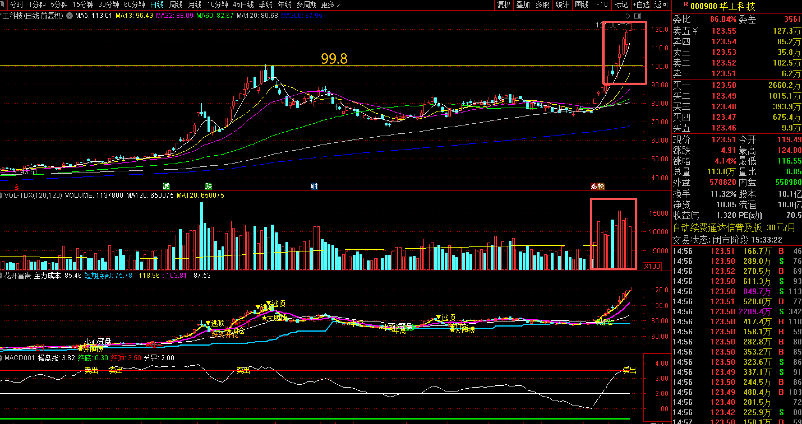Open chart settings dropdown beside 日线前复权
The image size is (802, 424).
tap(70, 15)
